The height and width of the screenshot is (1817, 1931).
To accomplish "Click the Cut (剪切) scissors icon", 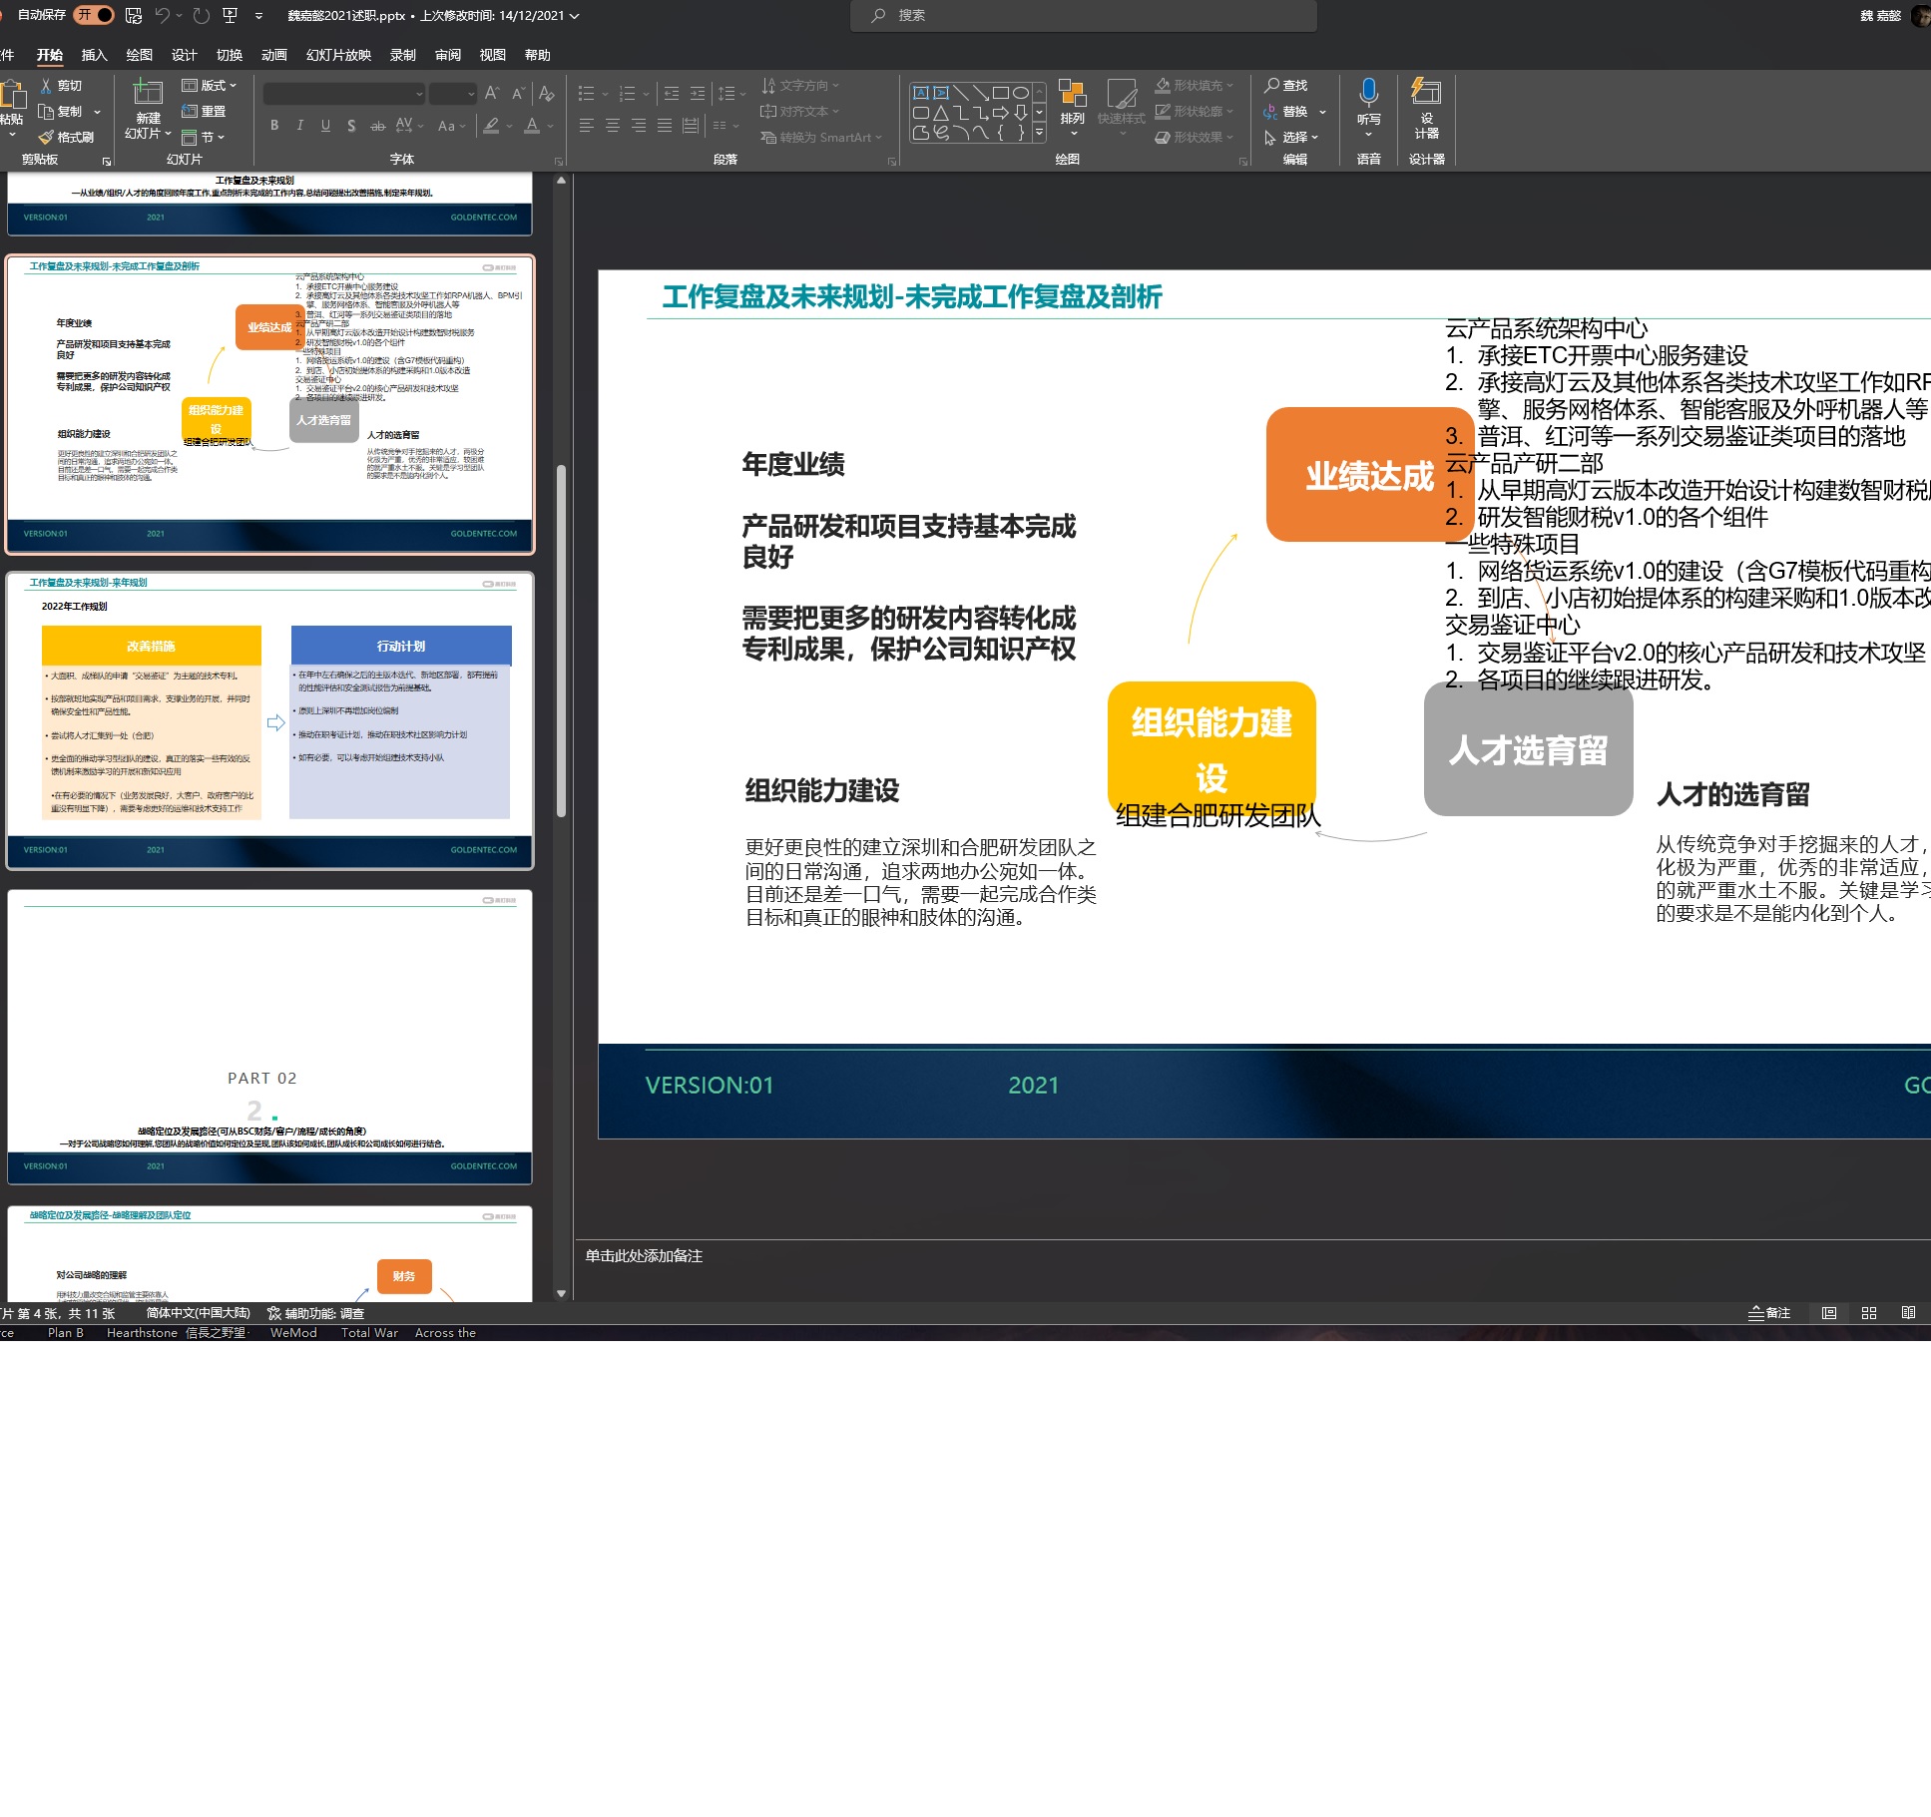I will pyautogui.click(x=46, y=86).
